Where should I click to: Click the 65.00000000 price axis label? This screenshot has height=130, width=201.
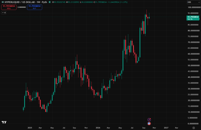[194, 48]
